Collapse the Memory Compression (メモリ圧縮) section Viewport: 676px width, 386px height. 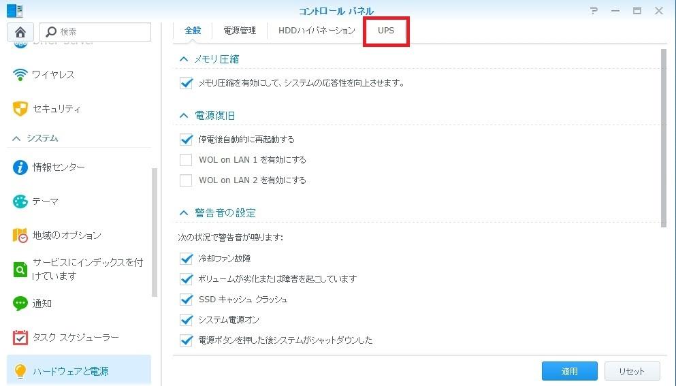(x=184, y=59)
